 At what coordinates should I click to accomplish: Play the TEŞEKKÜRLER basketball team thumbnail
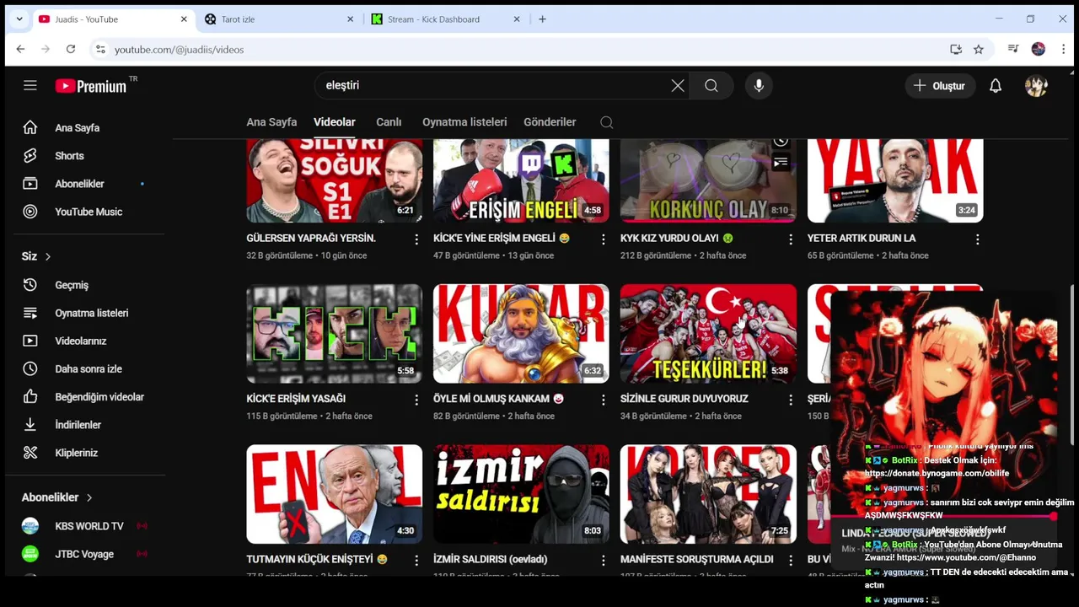point(708,334)
